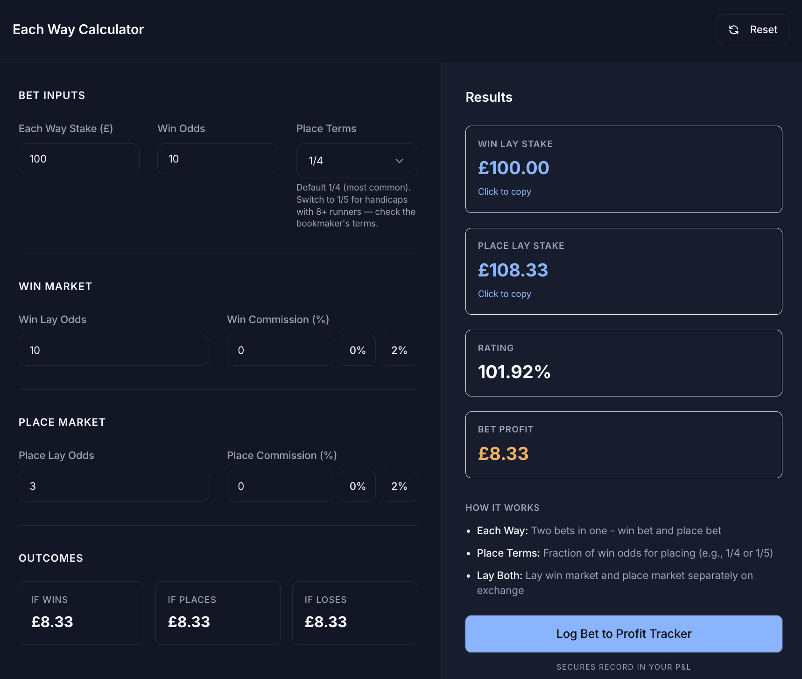Image resolution: width=802 pixels, height=679 pixels.
Task: Click the chevron arrow in Place Terms
Action: click(x=399, y=161)
